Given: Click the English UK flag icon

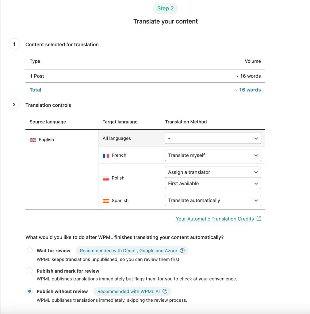Looking at the screenshot, I should [x=33, y=140].
